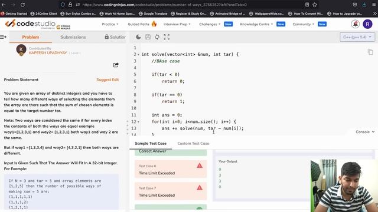Open the 24Online Client bookmark
Image resolution: width=378 pixels, height=212 pixels.
click(x=44, y=14)
